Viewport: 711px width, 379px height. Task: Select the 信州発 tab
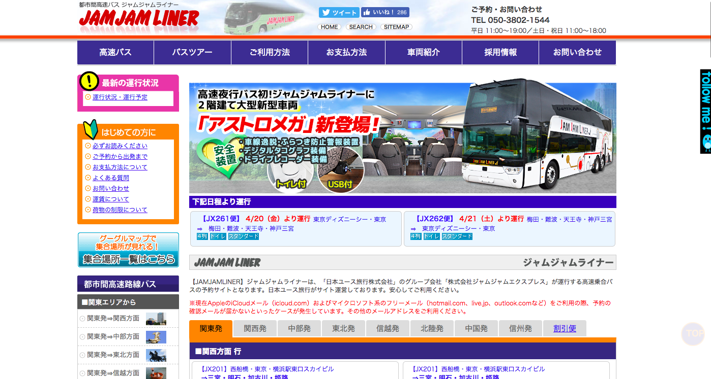(x=520, y=329)
